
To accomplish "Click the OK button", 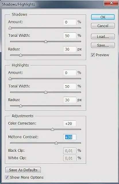I will (x=103, y=17).
